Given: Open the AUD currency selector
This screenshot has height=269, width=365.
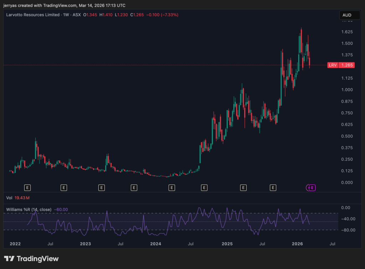Looking at the screenshot, I should pos(347,15).
